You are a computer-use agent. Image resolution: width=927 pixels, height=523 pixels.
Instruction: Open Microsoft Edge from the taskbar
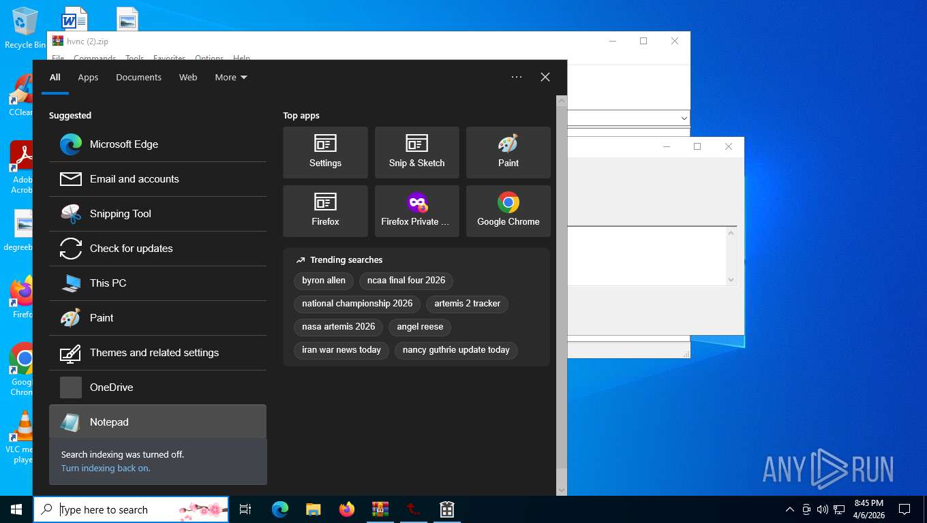tap(280, 509)
